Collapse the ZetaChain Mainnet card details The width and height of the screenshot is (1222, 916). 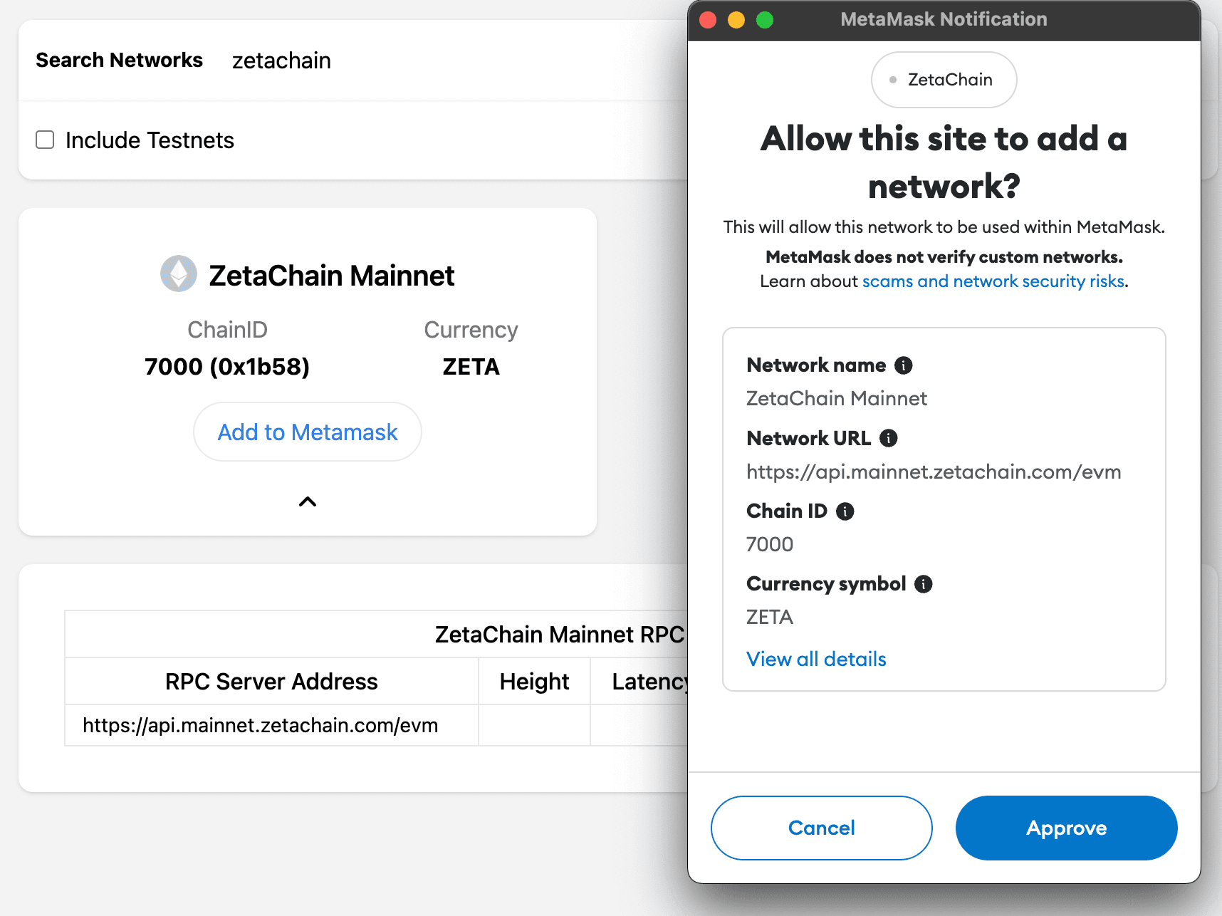coord(307,501)
